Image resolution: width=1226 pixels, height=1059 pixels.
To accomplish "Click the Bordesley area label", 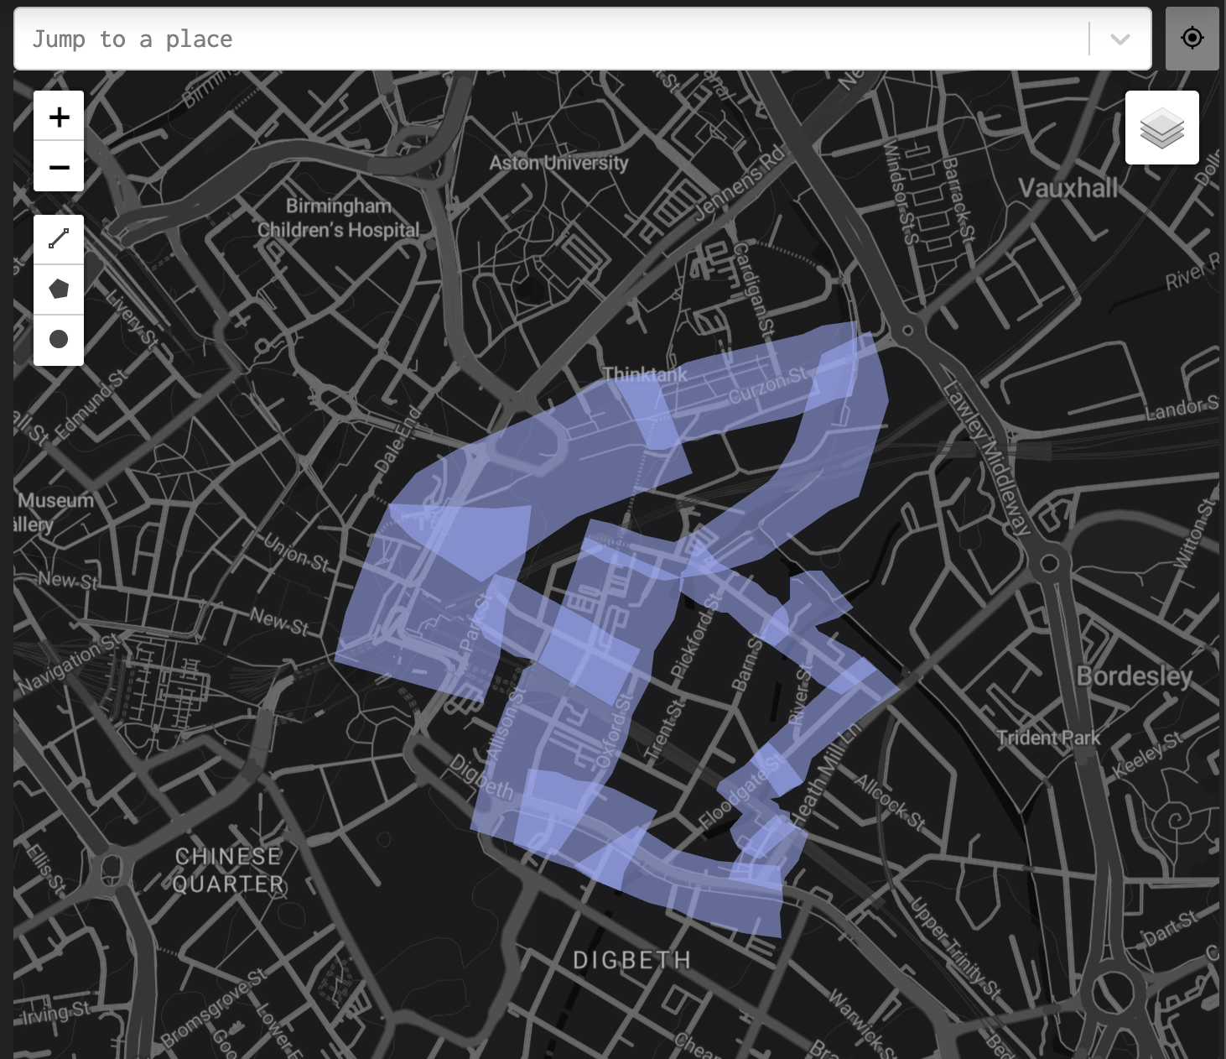I will tap(1134, 676).
